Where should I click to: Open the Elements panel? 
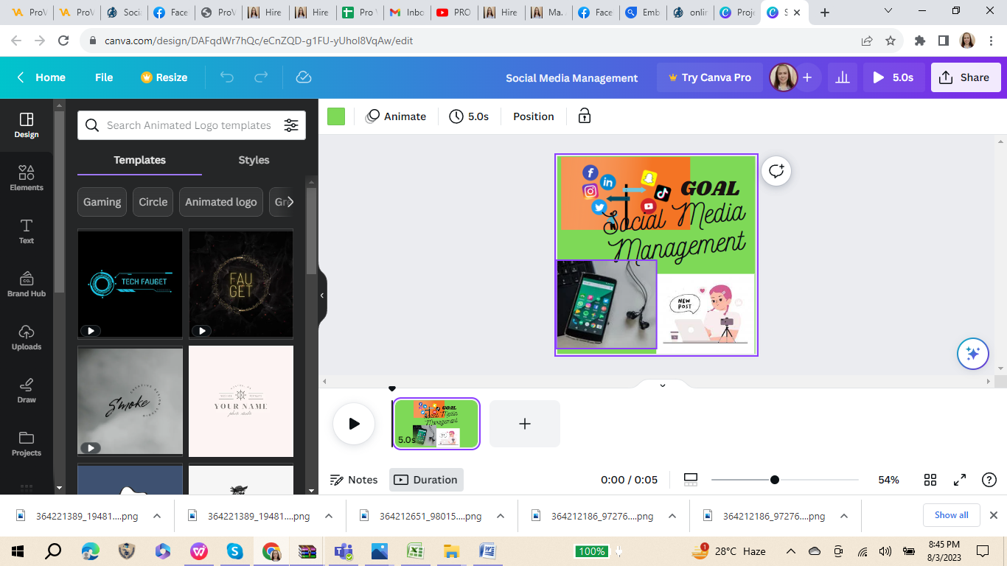click(27, 178)
